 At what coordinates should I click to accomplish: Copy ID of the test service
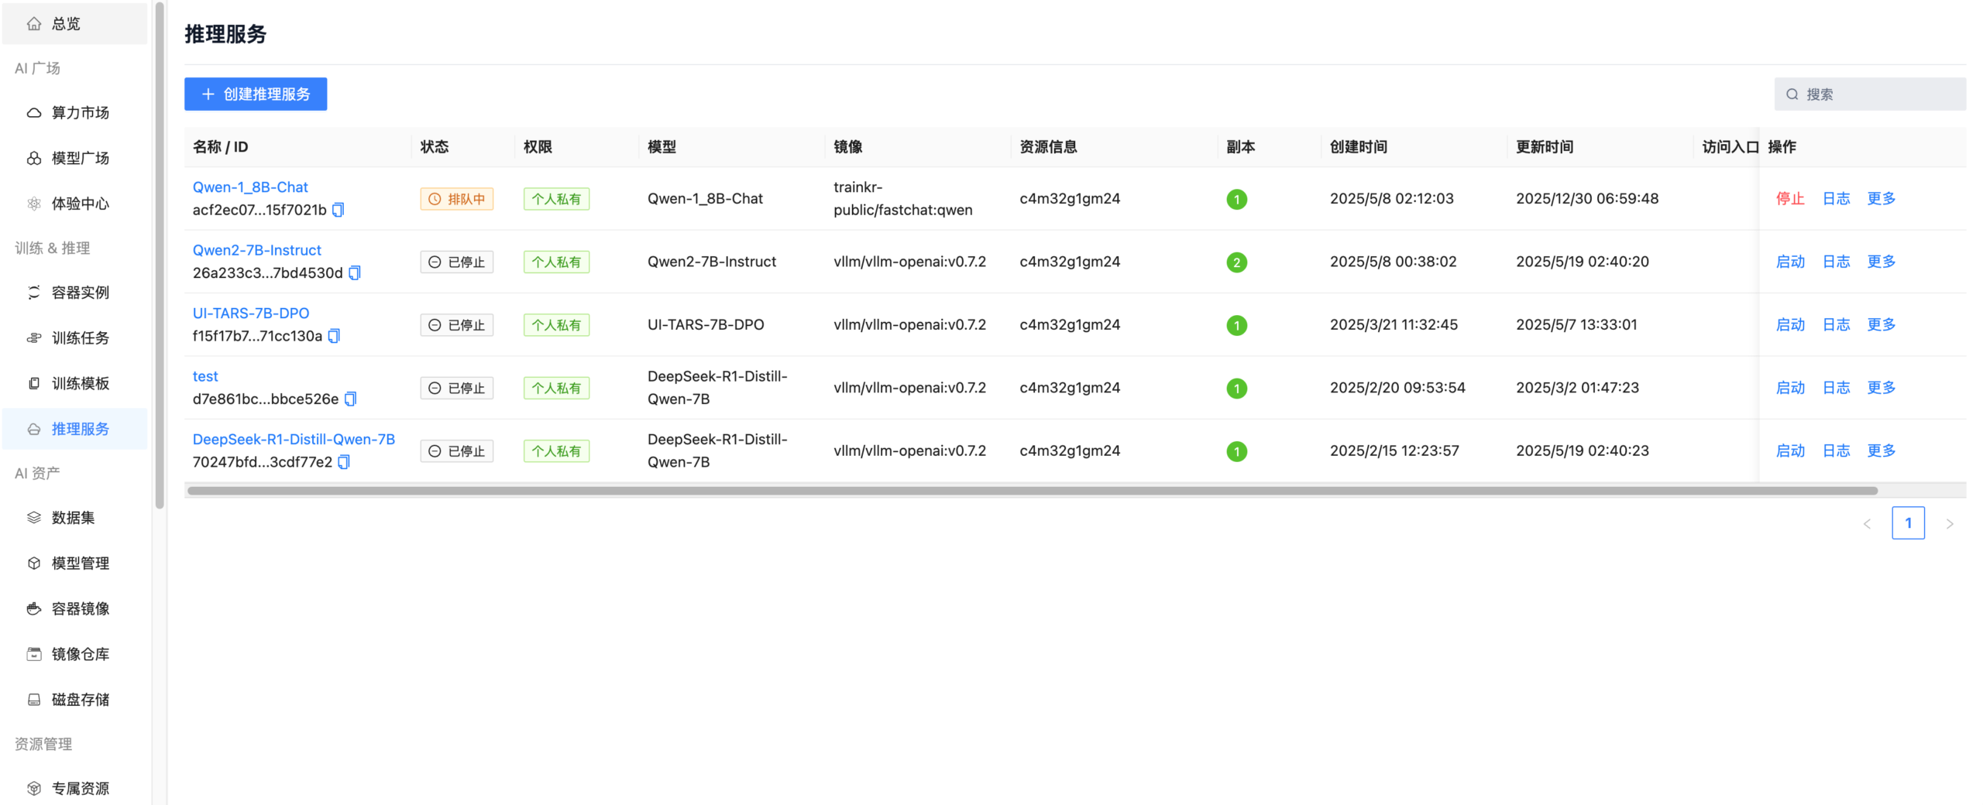pos(350,399)
